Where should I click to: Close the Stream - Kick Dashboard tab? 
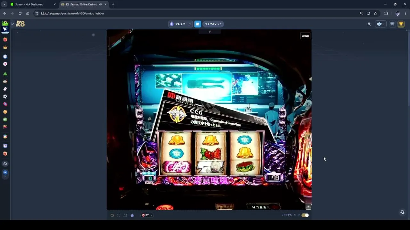point(54,4)
